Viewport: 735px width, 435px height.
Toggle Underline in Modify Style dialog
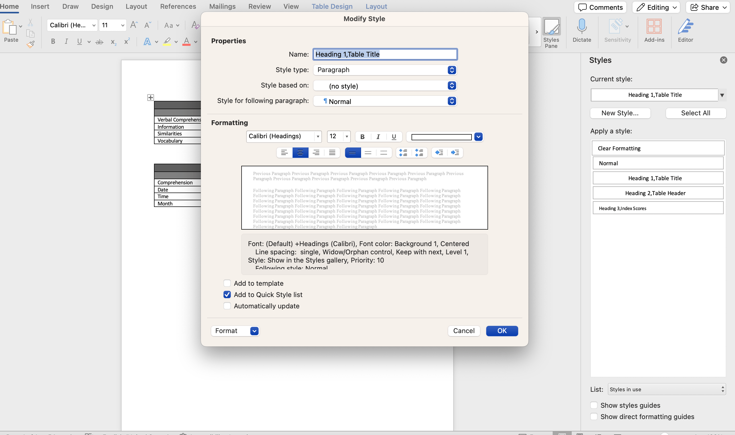(394, 137)
